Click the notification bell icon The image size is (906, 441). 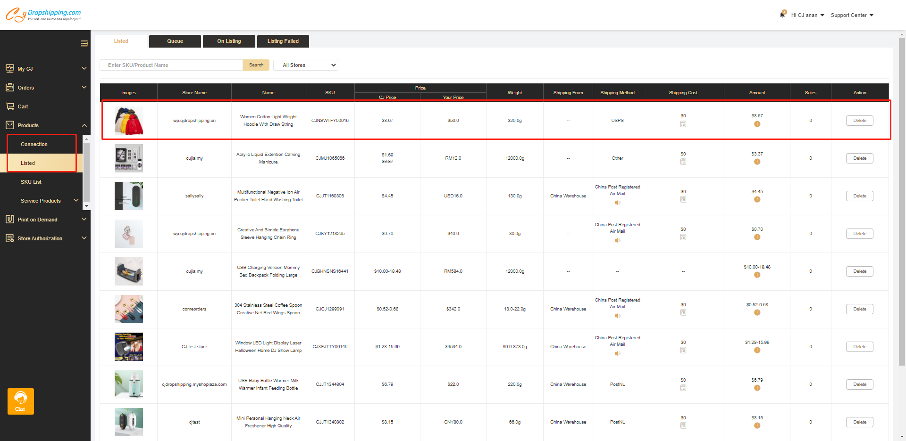pyautogui.click(x=782, y=15)
